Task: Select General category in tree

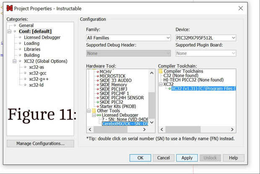Action: (26, 25)
